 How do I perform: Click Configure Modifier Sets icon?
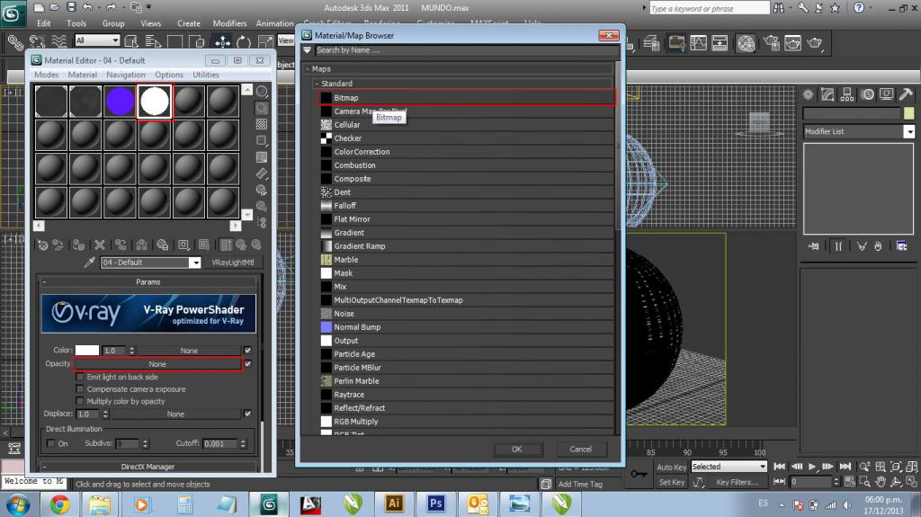coord(901,246)
